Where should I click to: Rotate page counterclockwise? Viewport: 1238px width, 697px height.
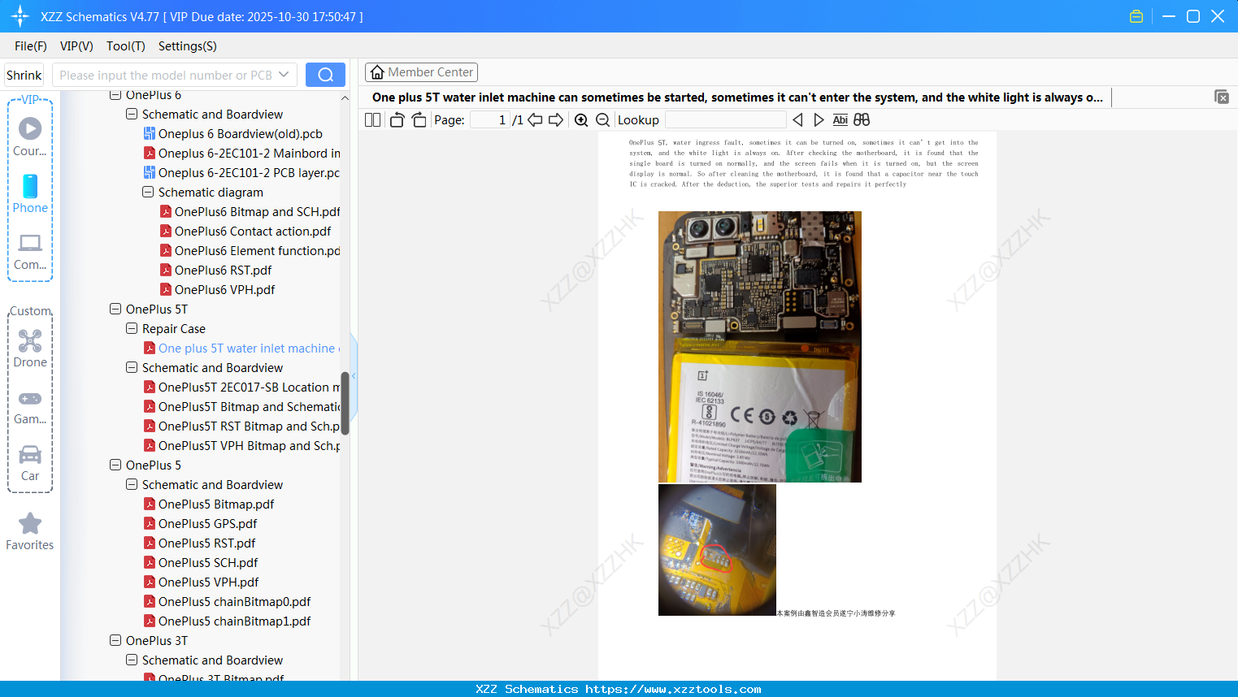397,119
